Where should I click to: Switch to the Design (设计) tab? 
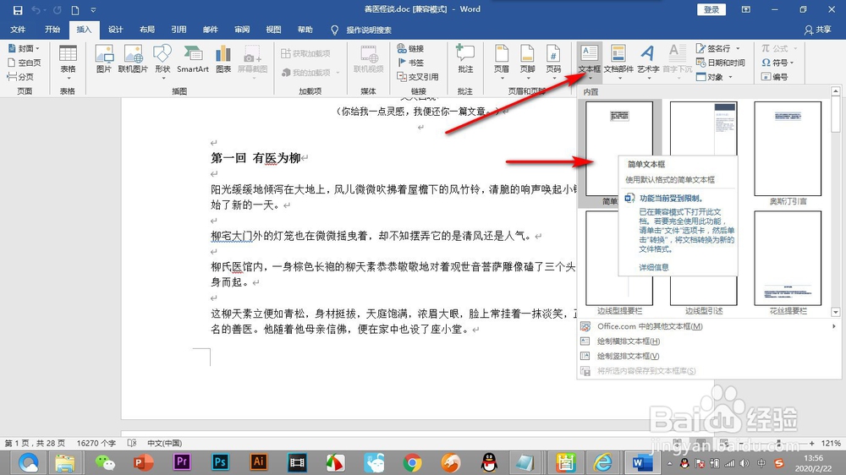click(x=115, y=30)
